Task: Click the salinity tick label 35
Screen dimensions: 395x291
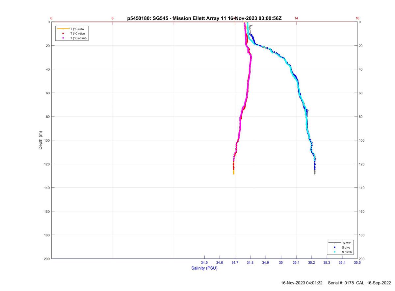Action: 281,262
